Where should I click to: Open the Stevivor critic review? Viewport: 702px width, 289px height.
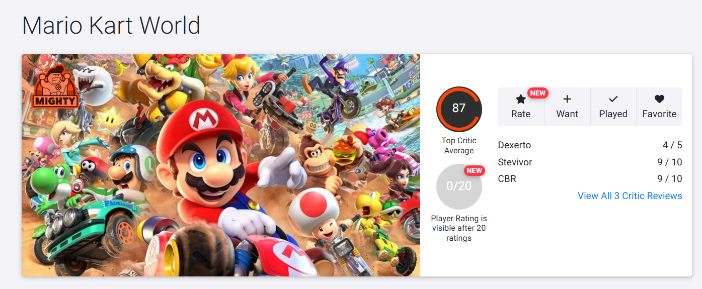point(515,162)
